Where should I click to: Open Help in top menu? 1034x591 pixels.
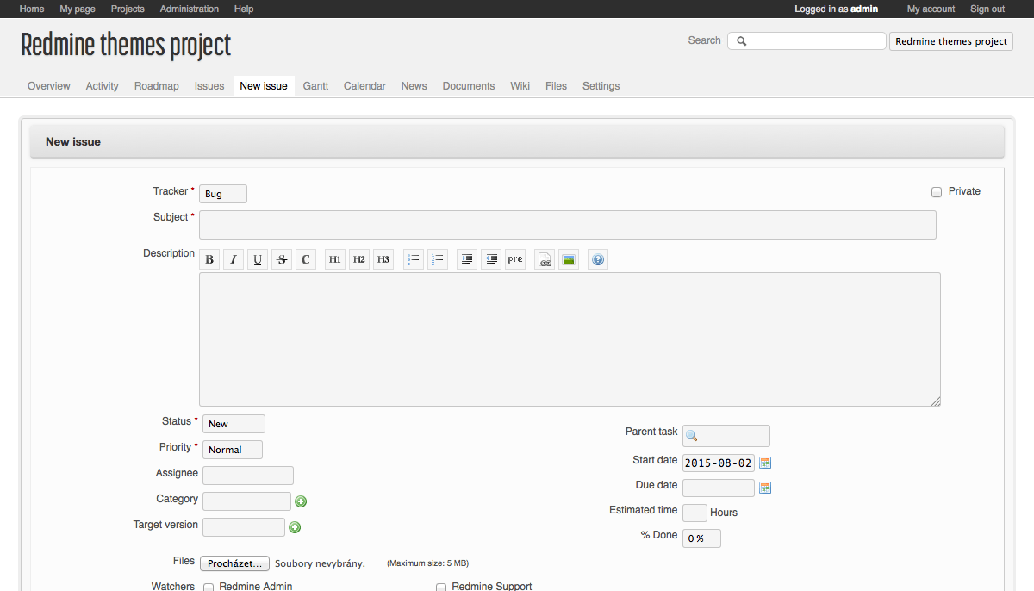244,9
